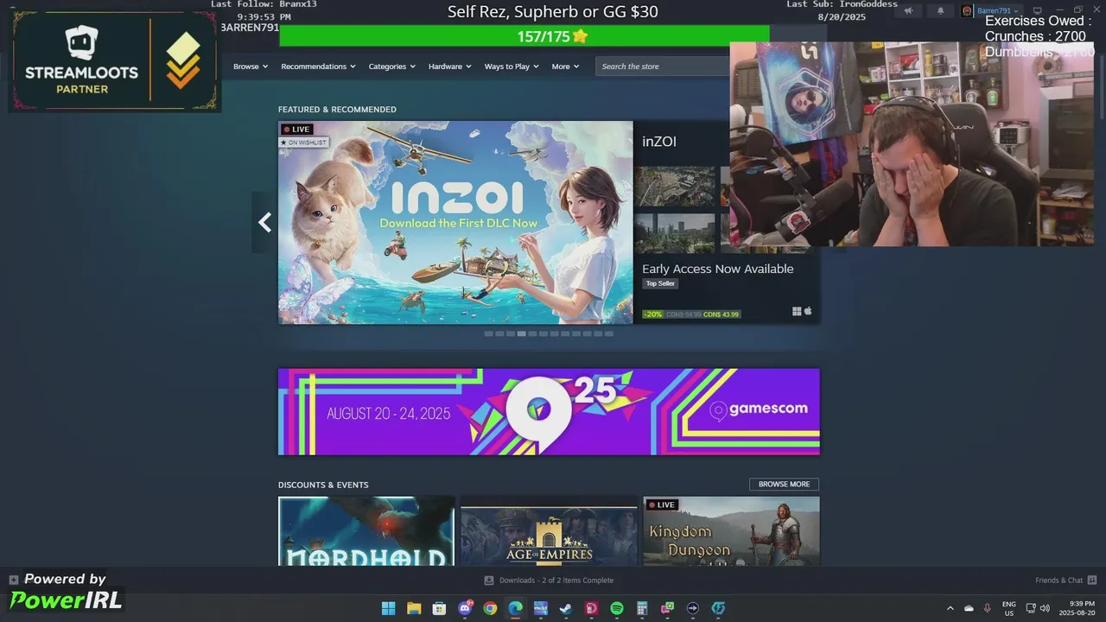Open the Friends & Chat icon
The image size is (1106, 622).
tap(1092, 581)
